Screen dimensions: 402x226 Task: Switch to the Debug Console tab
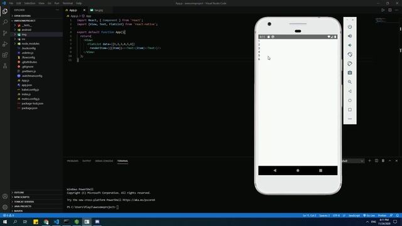(104, 161)
